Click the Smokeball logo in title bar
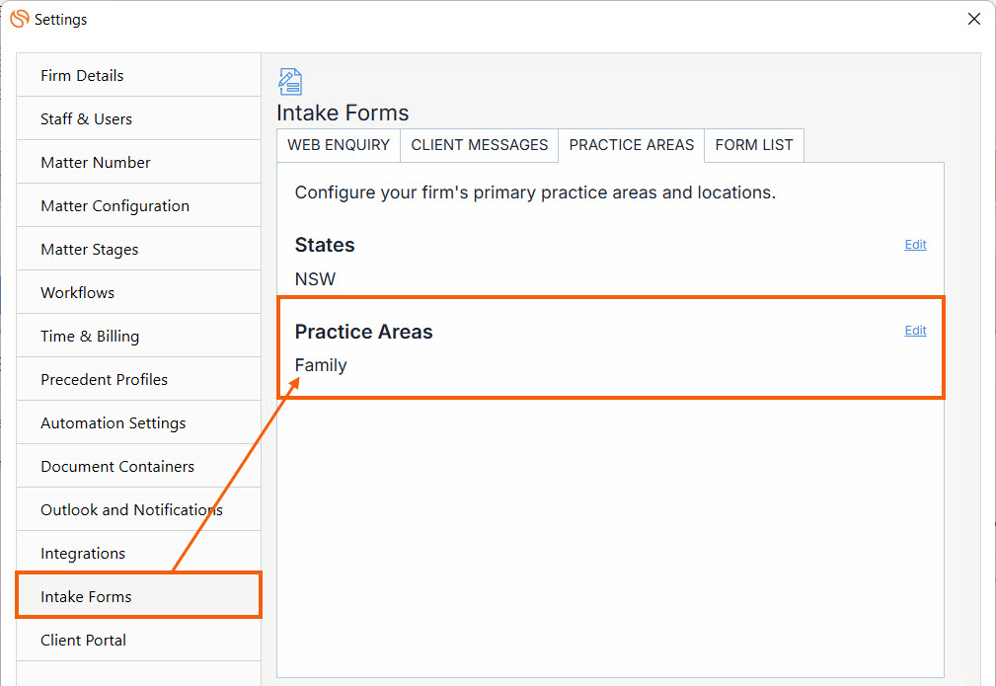Viewport: 996px width, 686px height. point(20,19)
